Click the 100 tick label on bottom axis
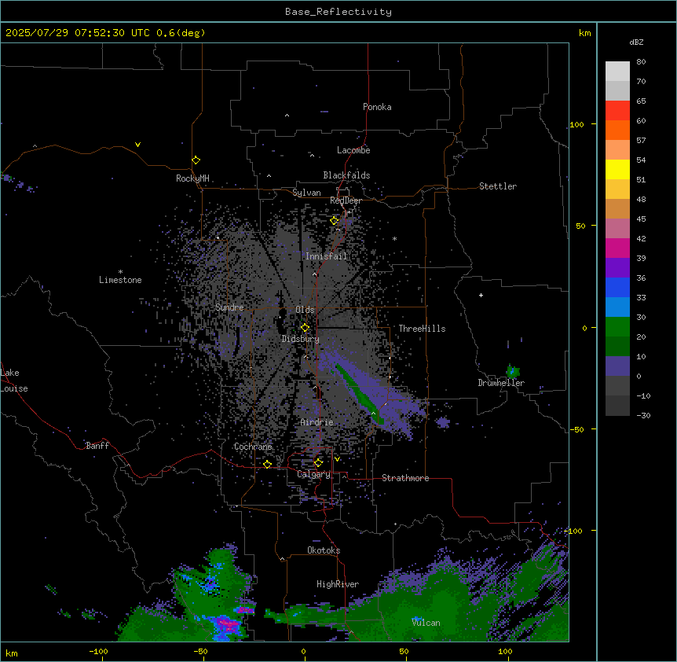Screen dimensions: 677x662 click(505, 652)
